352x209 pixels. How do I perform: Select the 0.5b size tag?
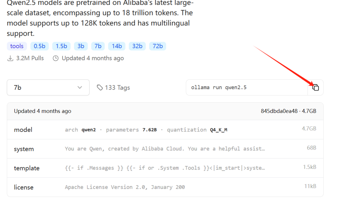[39, 46]
